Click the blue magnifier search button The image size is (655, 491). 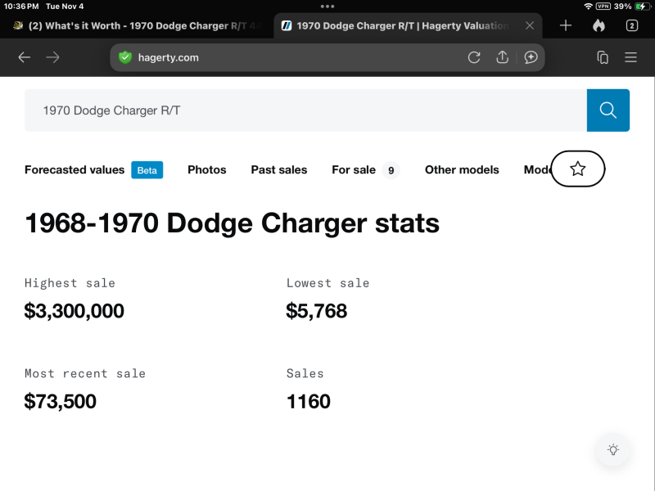(x=608, y=110)
